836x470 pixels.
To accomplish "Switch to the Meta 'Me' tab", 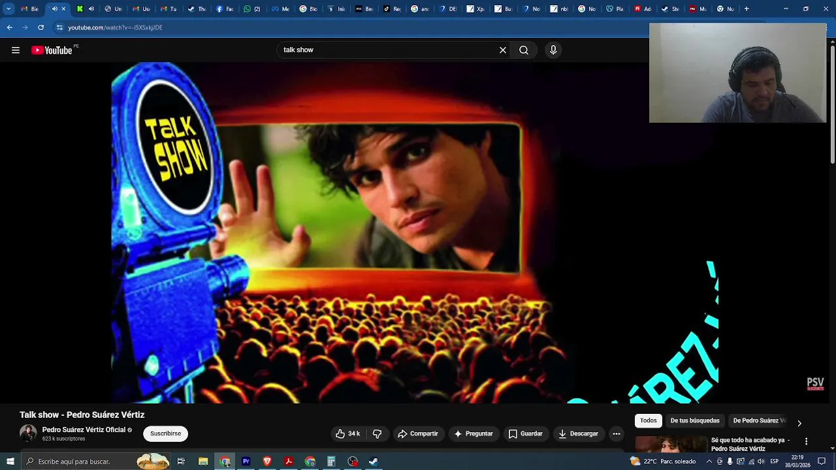I will (x=281, y=9).
